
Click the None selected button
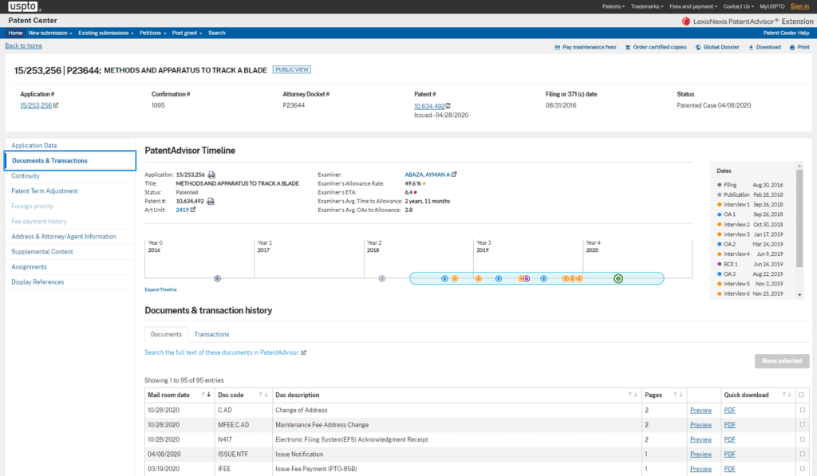pos(782,361)
